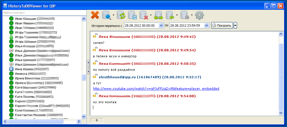
Task: Click the database refresh icon with green arrows
Action: pyautogui.click(x=121, y=15)
